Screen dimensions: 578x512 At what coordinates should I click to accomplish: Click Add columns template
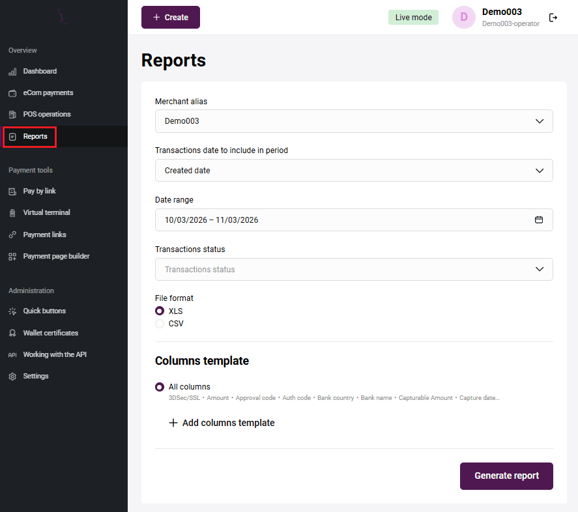point(222,423)
